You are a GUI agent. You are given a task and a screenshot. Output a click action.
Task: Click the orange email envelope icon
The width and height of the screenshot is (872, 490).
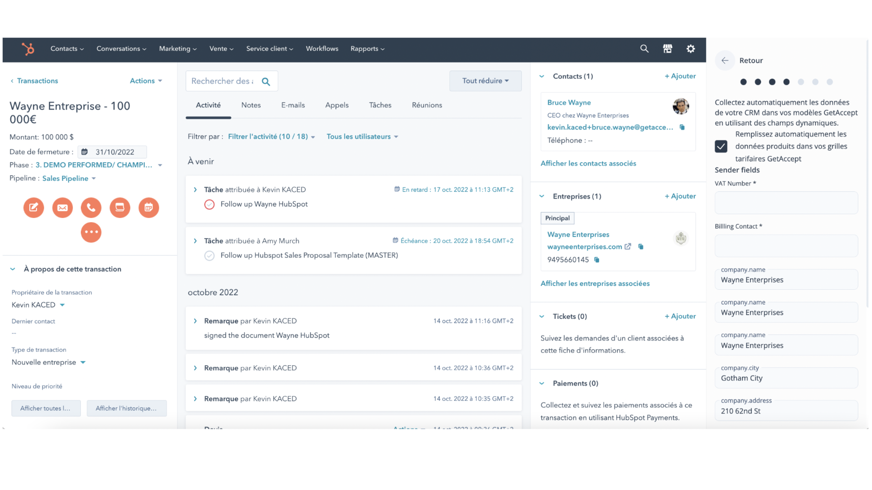pyautogui.click(x=62, y=207)
